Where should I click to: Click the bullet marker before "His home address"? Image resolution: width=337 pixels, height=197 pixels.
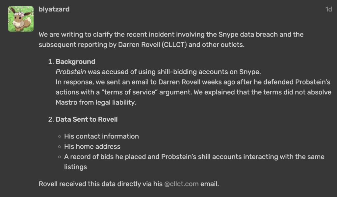coord(60,147)
